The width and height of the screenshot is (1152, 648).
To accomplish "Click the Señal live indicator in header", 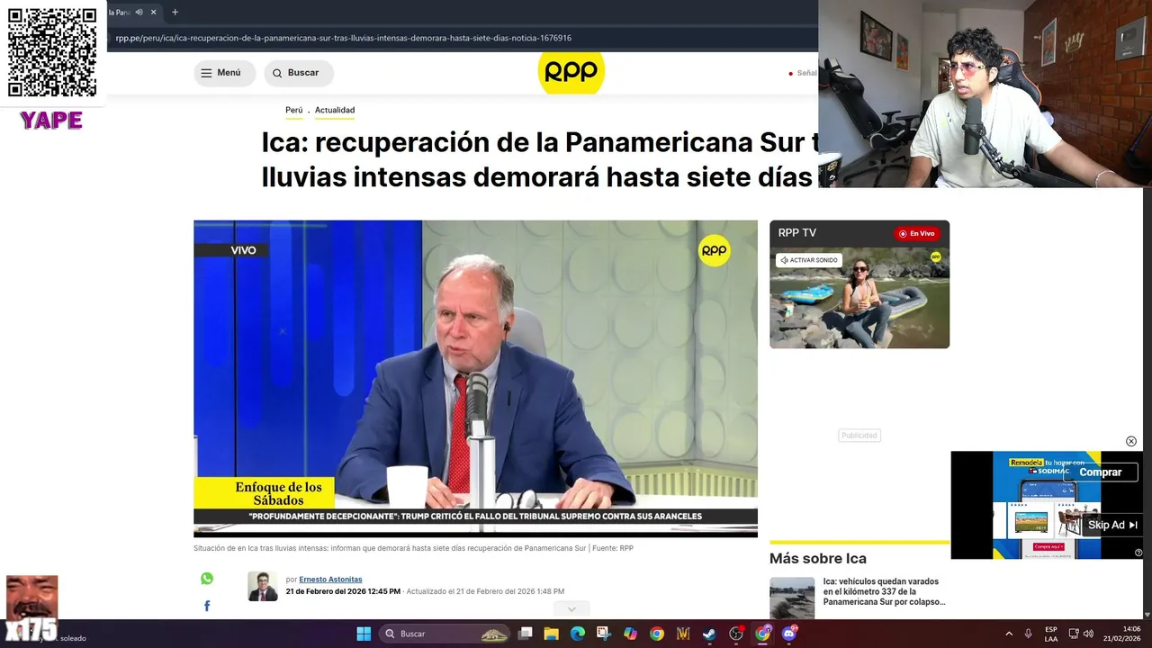I will pos(803,73).
